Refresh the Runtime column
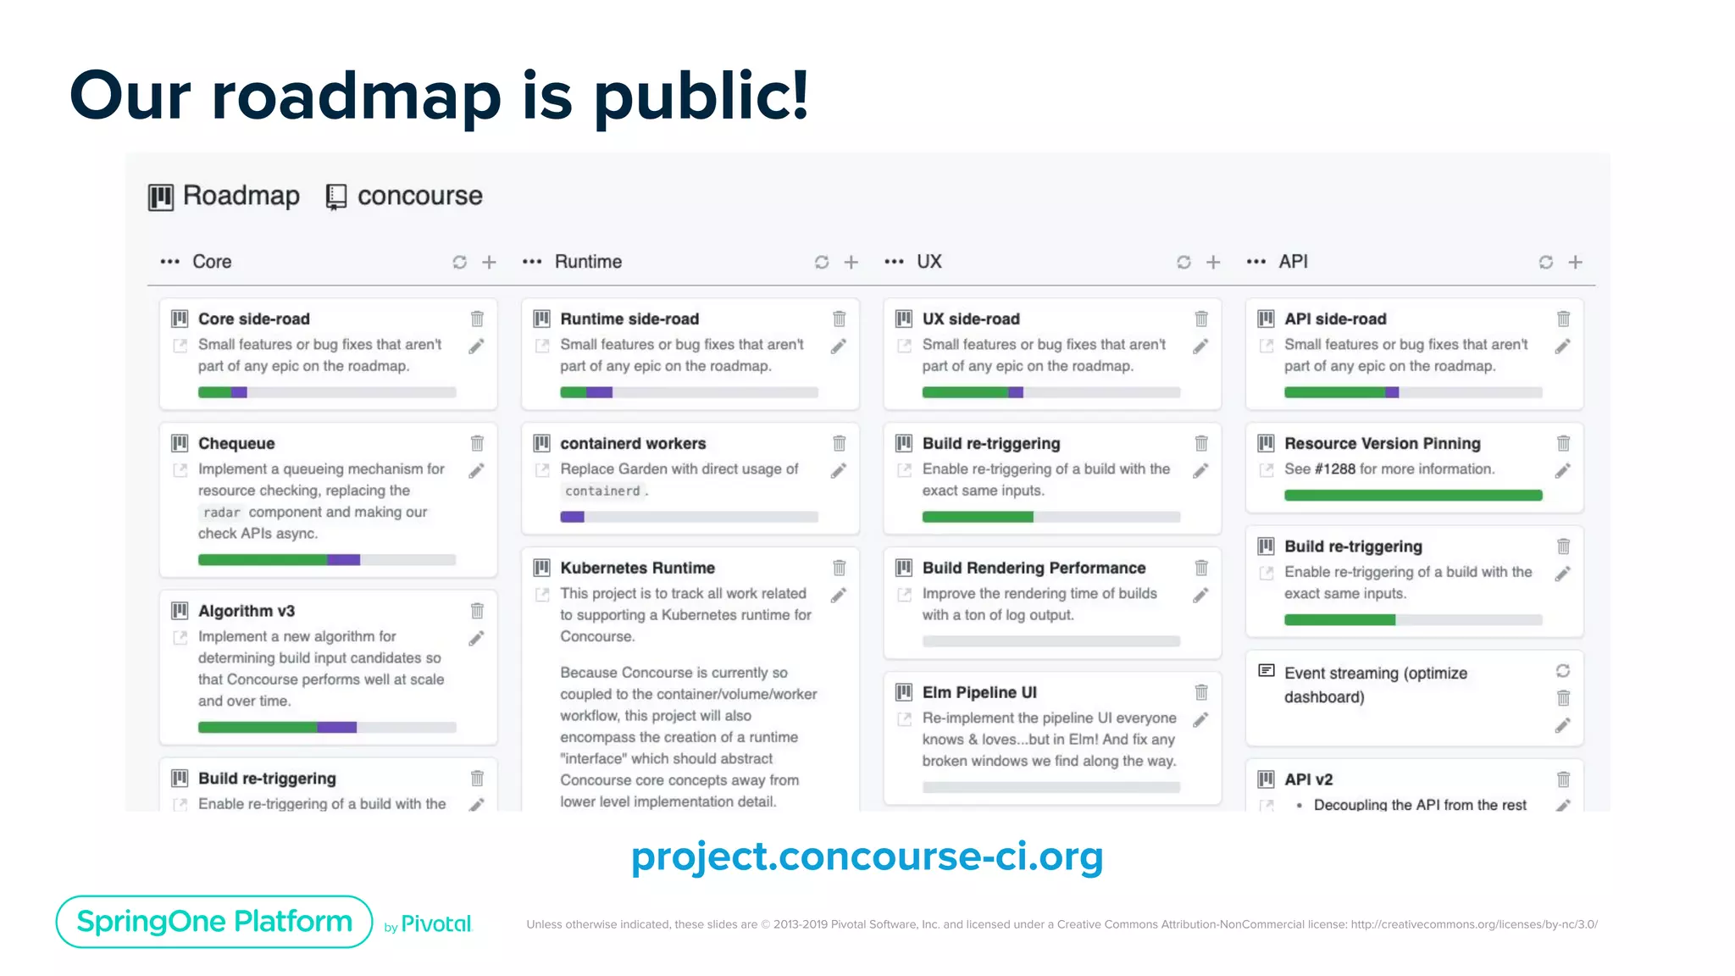 coord(821,263)
